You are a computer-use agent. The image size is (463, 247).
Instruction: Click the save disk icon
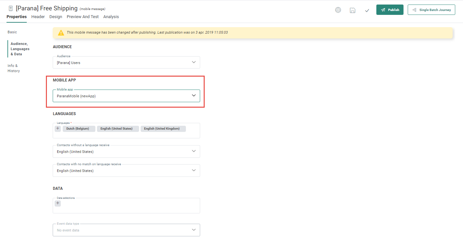click(352, 10)
